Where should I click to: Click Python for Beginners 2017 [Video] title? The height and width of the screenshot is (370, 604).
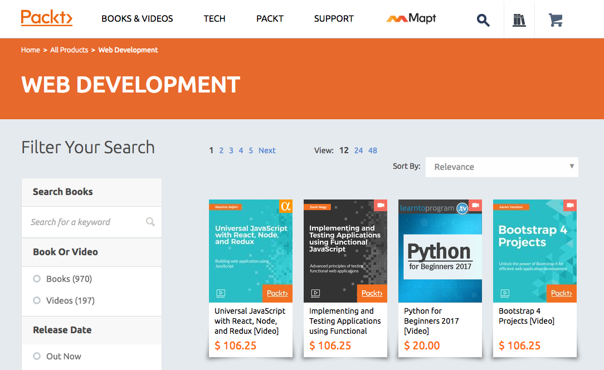[431, 320]
